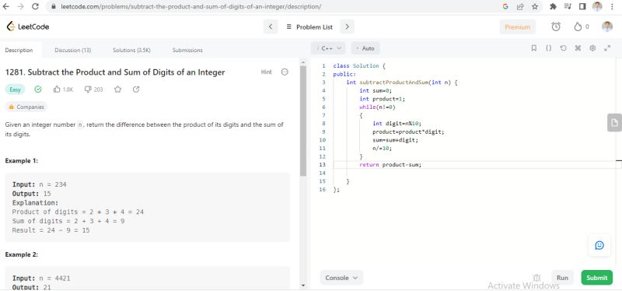Open the Problem List

point(309,27)
